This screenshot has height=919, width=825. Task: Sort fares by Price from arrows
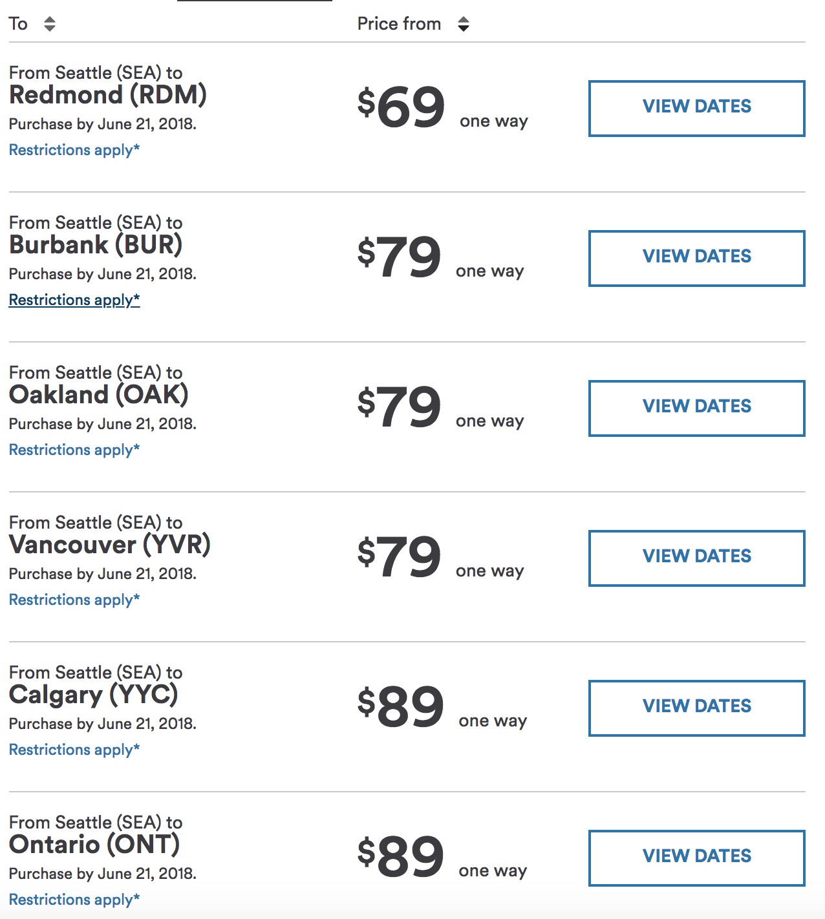(x=463, y=25)
